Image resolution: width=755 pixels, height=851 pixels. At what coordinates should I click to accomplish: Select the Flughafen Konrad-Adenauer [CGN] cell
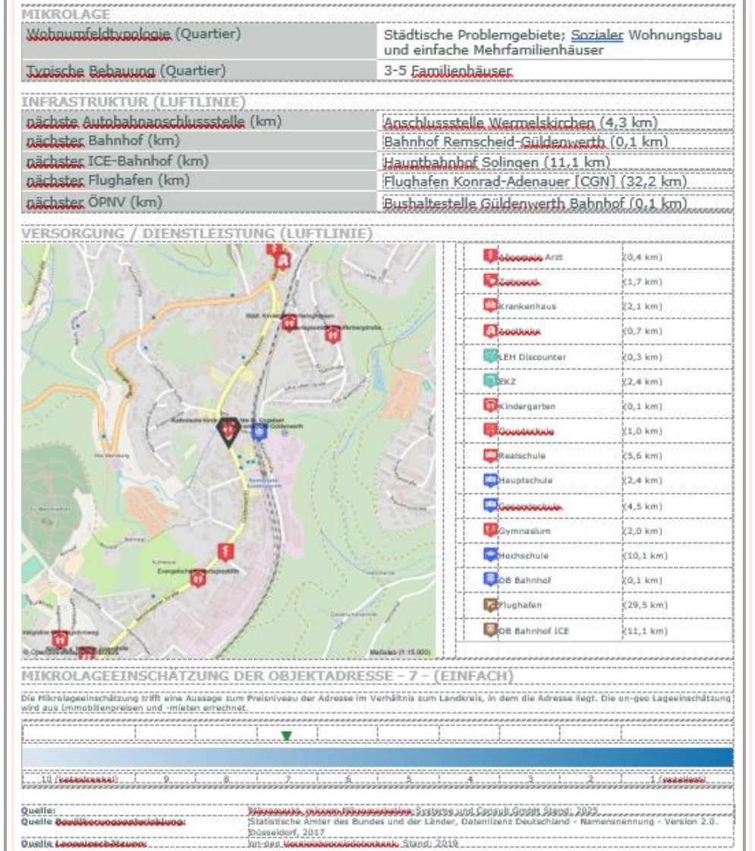(555, 181)
